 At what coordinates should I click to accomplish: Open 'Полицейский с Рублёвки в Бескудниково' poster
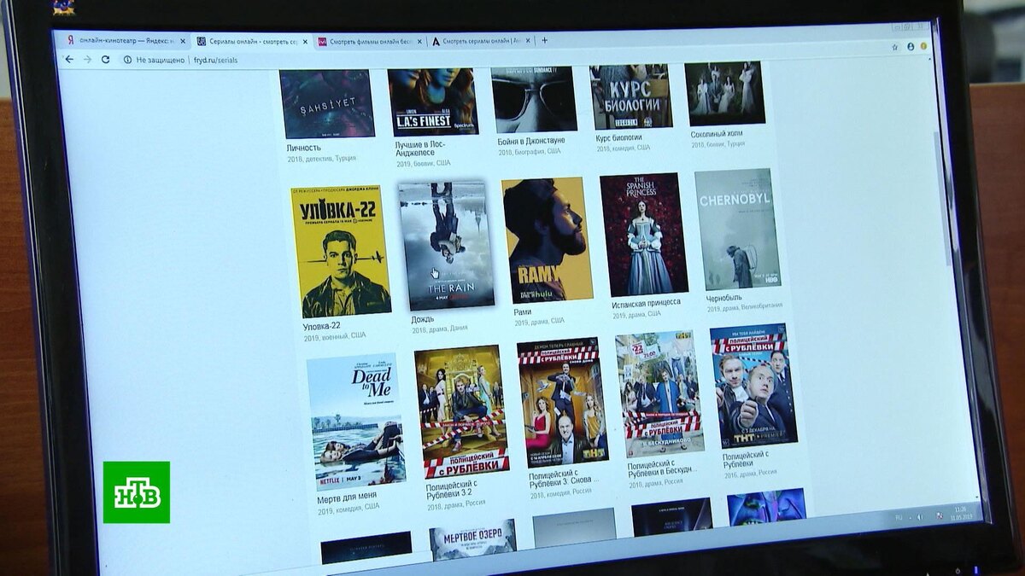(659, 394)
